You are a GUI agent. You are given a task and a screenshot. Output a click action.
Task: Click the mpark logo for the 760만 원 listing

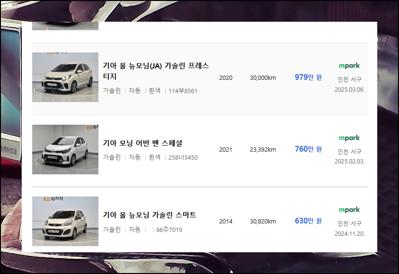(349, 138)
